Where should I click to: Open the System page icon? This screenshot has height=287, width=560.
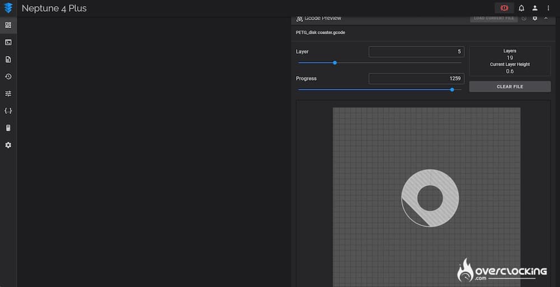(x=8, y=128)
